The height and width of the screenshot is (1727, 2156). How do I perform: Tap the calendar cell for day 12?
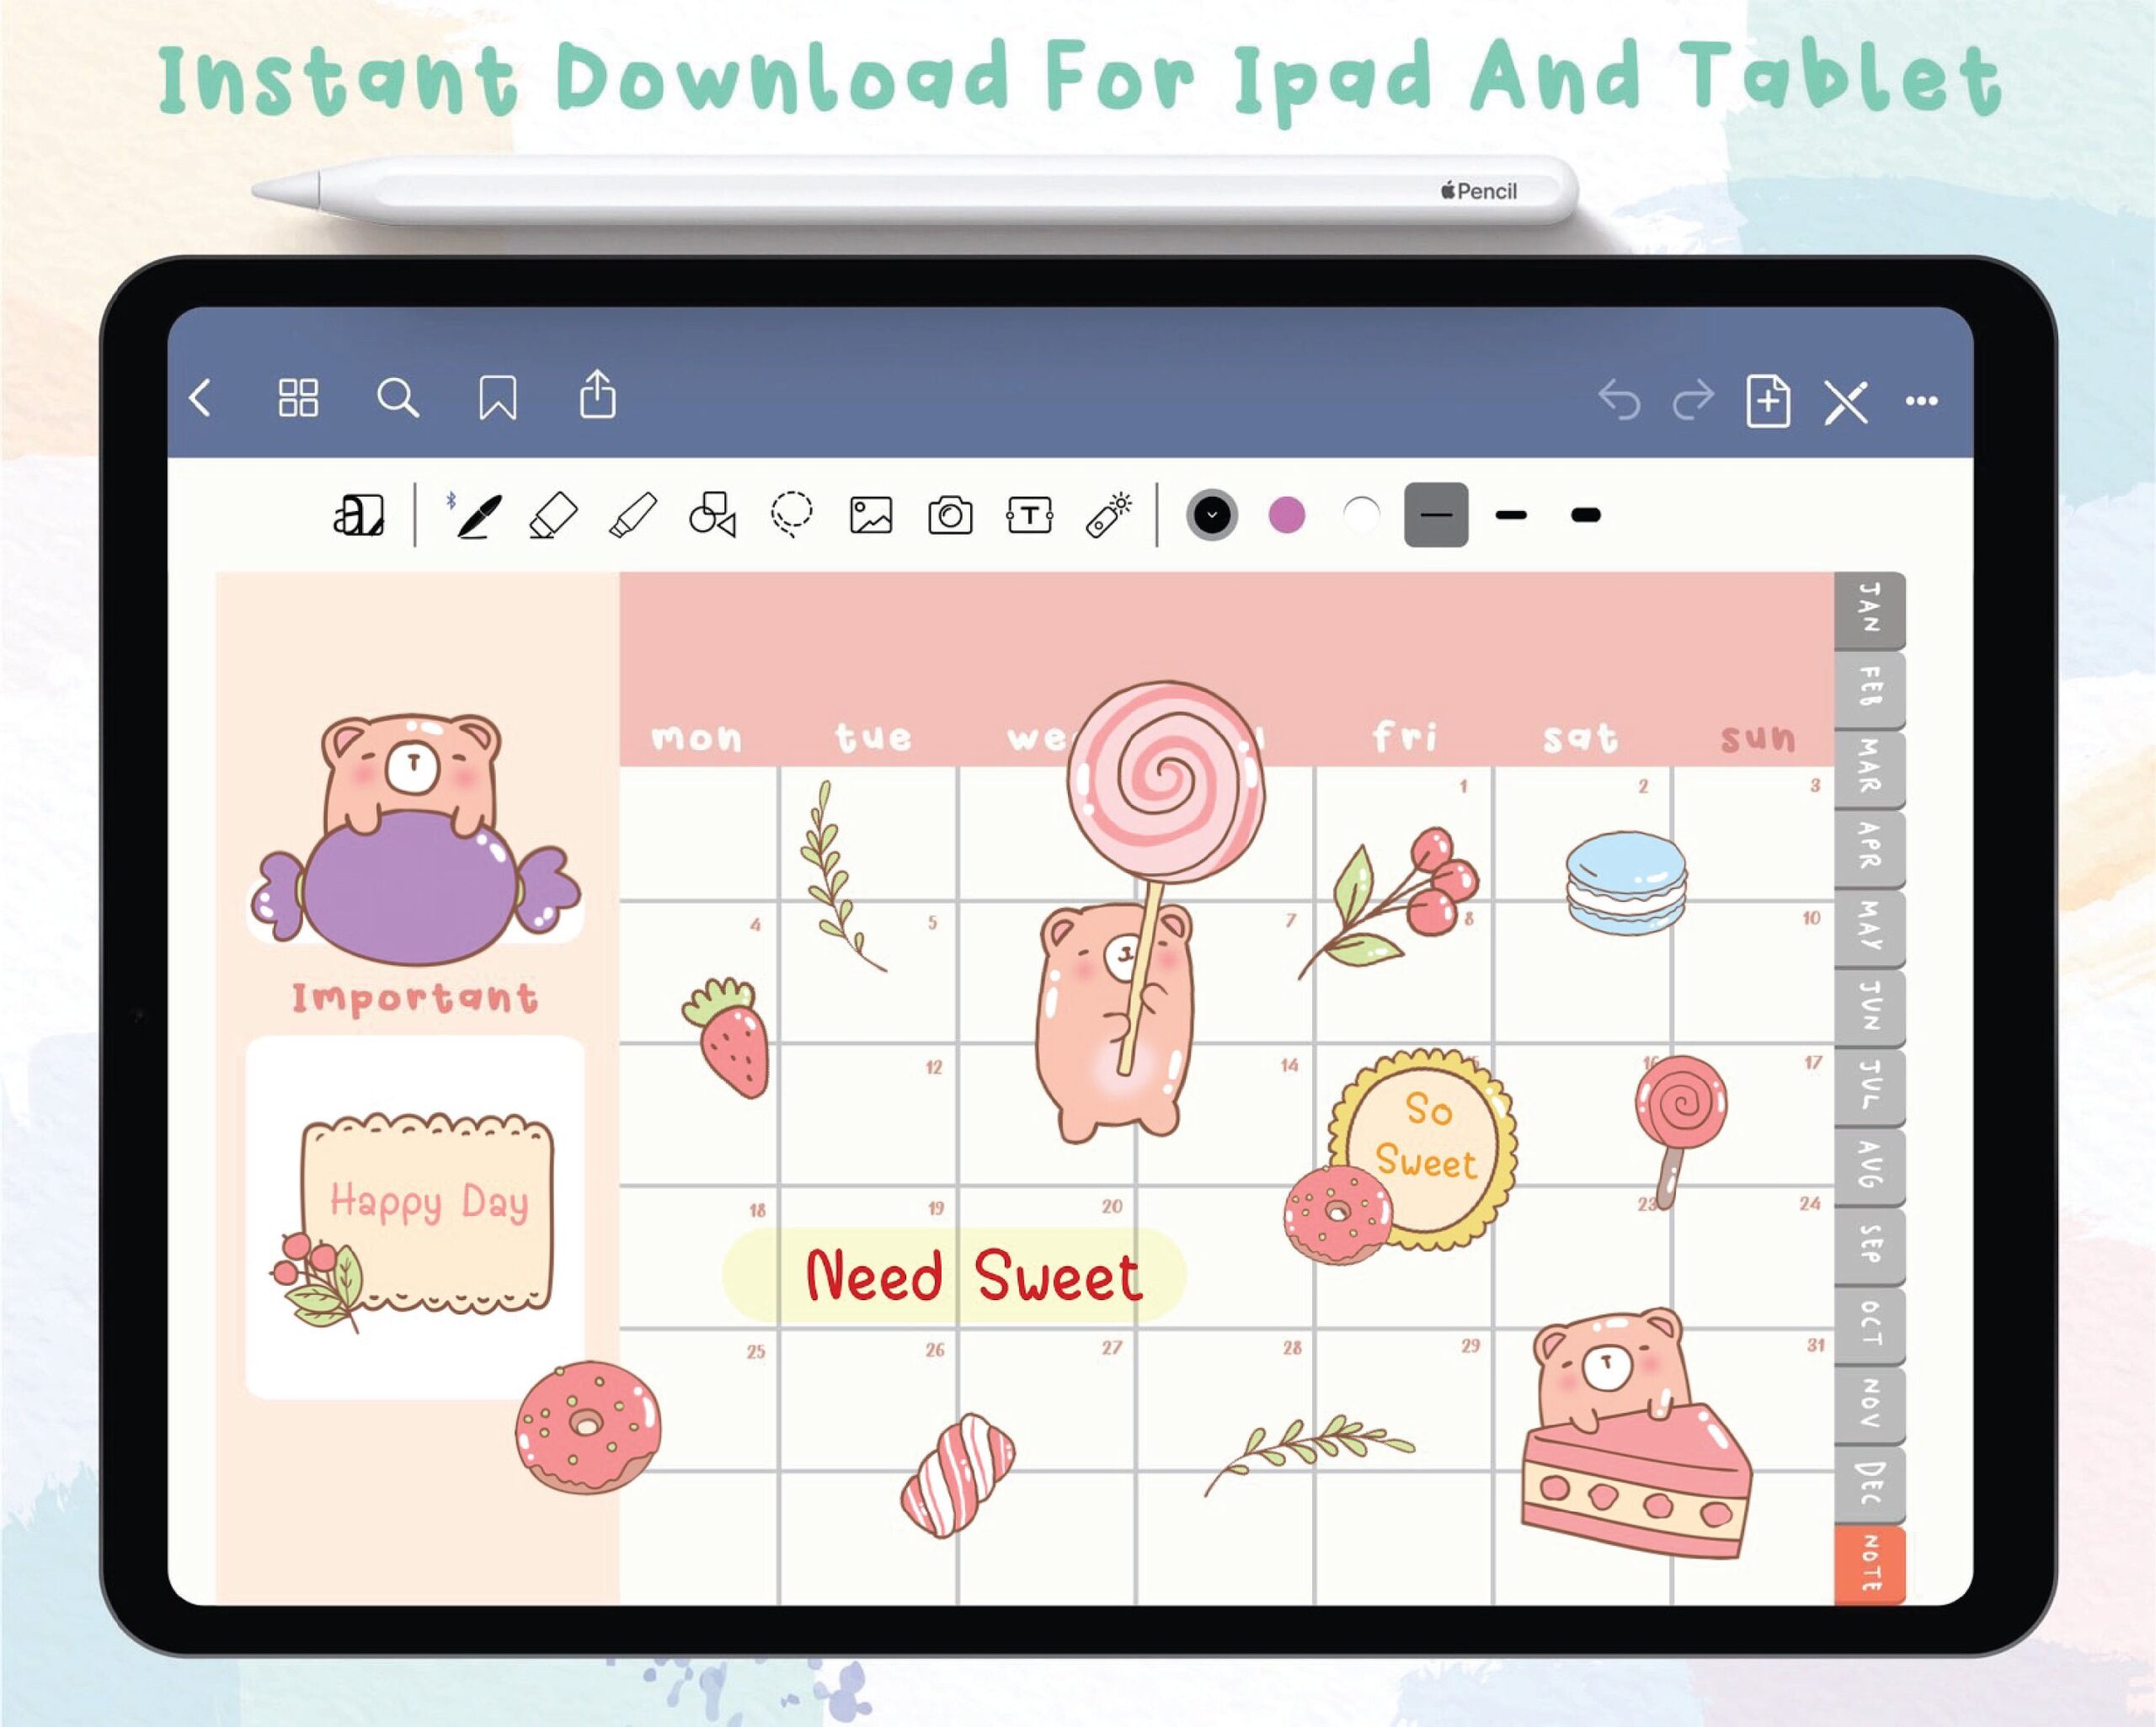tap(868, 1115)
